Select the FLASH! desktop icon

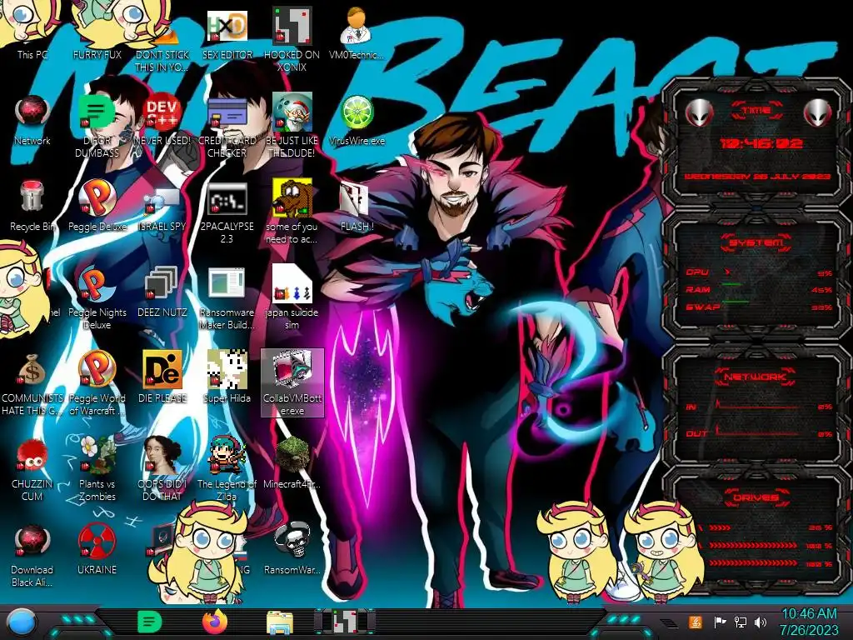[x=357, y=207]
